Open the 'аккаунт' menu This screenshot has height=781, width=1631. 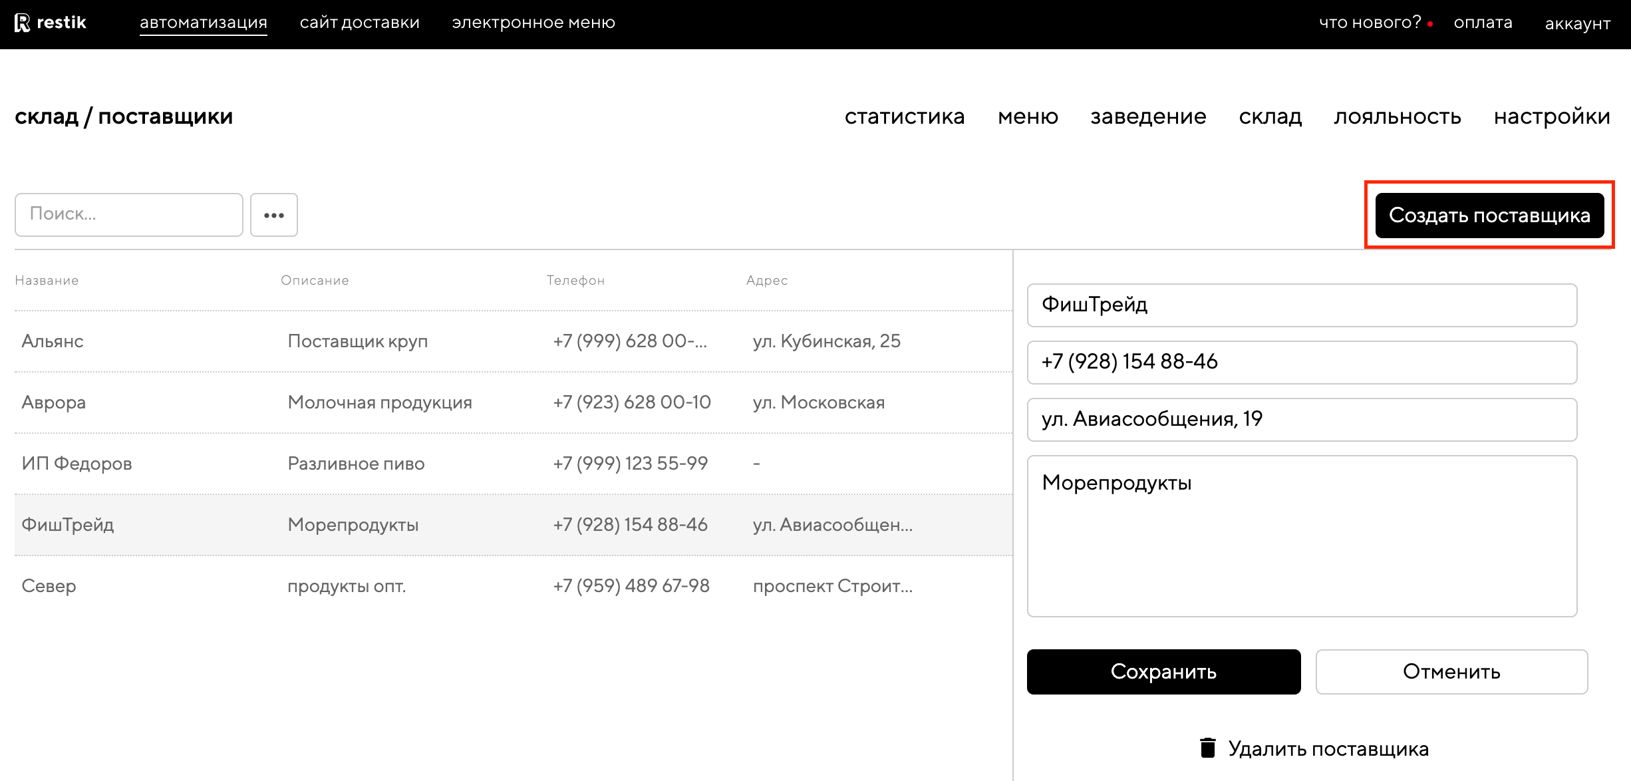point(1577,24)
